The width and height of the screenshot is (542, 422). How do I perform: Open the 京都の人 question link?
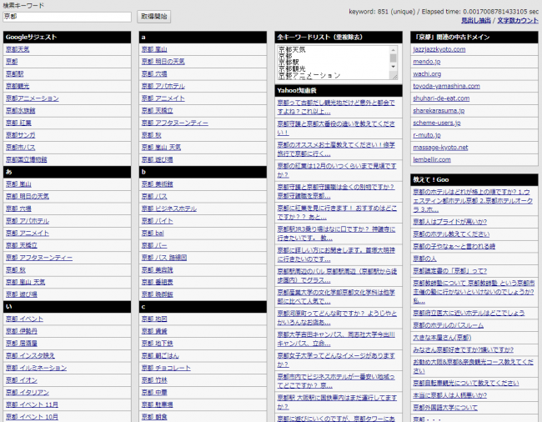tap(424, 259)
